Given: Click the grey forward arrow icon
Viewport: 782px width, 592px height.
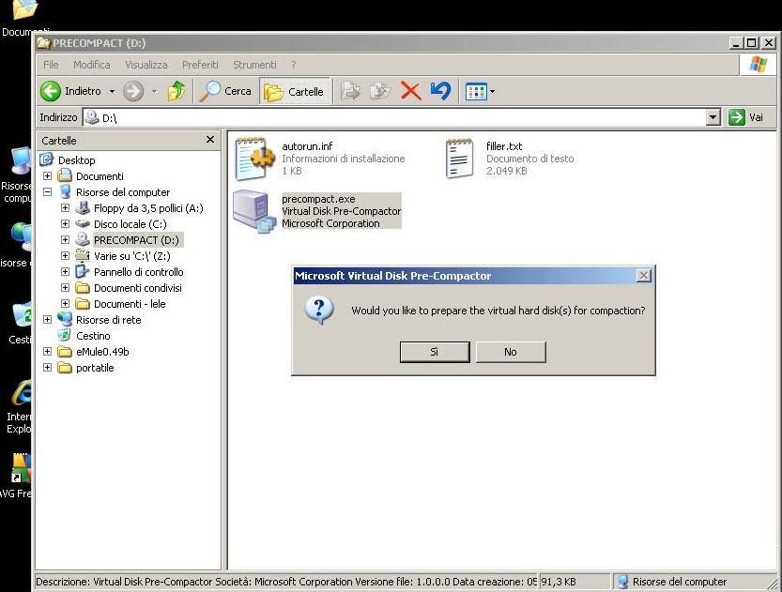Looking at the screenshot, I should click(133, 91).
